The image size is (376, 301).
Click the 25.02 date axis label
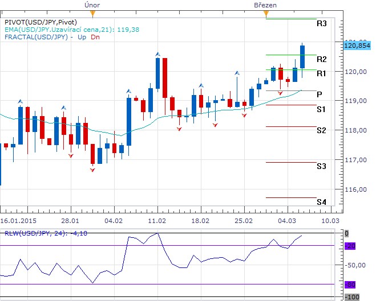coord(244,220)
